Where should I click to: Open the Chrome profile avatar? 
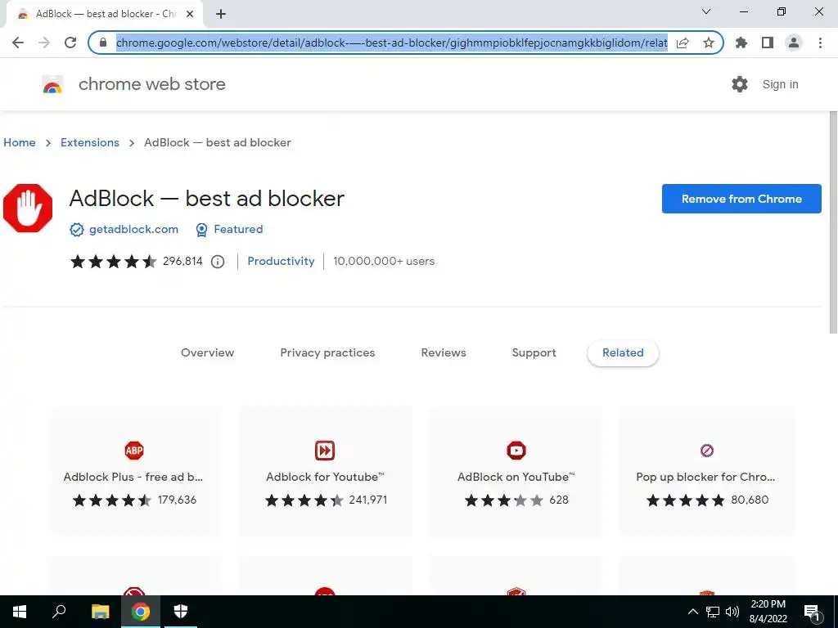click(794, 43)
